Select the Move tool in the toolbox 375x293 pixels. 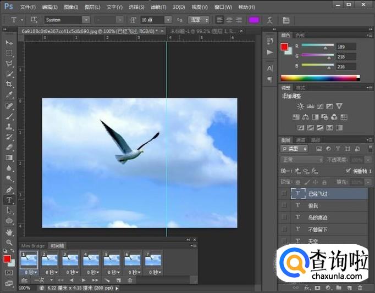9,43
